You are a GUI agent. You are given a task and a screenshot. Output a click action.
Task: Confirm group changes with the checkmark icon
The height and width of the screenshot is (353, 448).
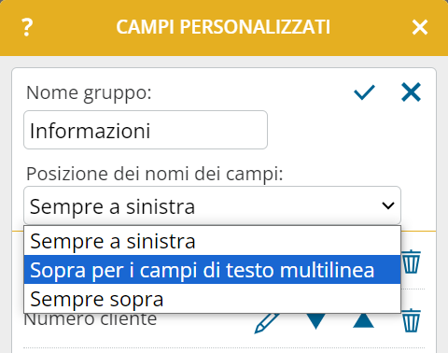pos(364,92)
